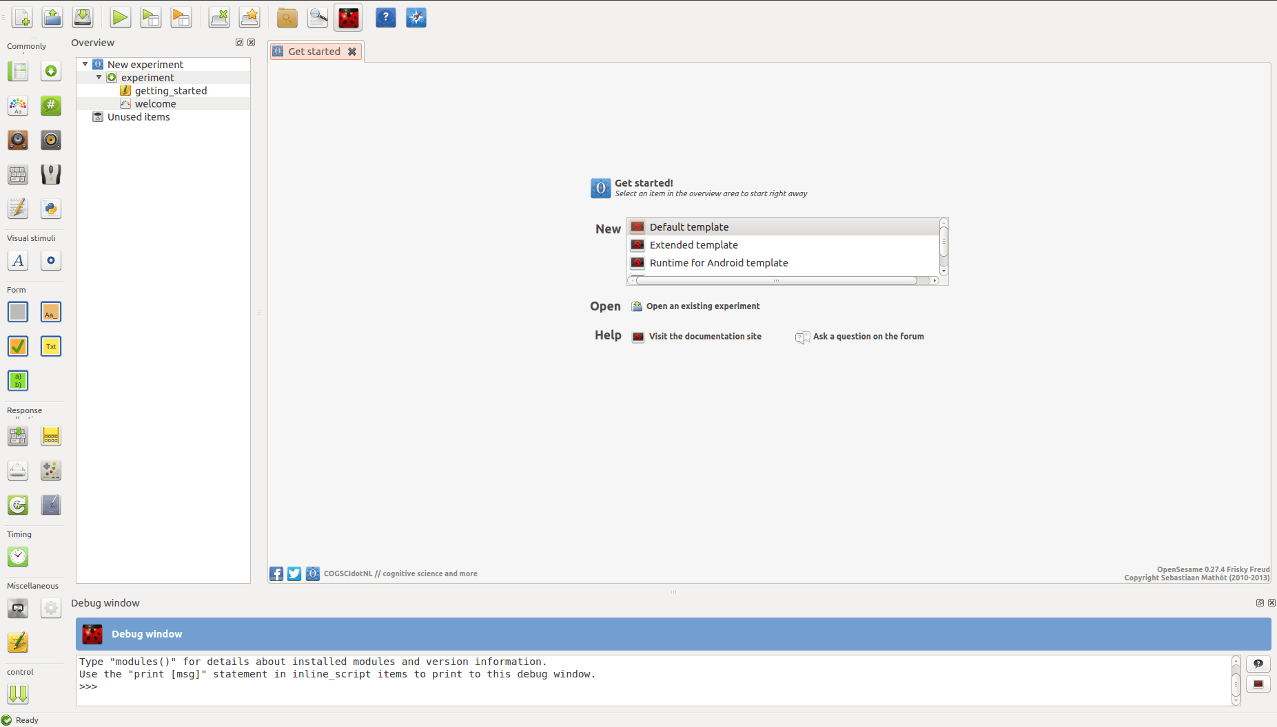Choose the Default template
The image size is (1277, 727).
tap(784, 226)
